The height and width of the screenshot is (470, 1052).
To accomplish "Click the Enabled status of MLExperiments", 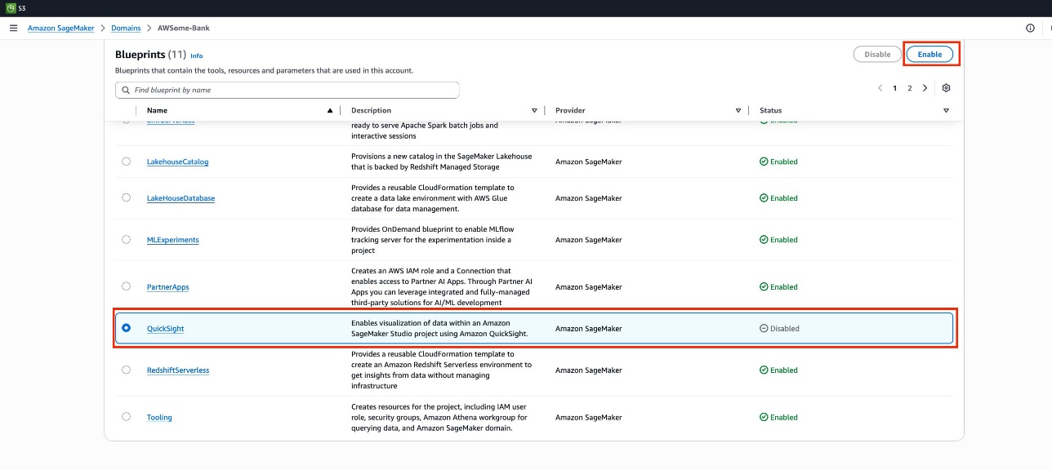I will tap(778, 240).
